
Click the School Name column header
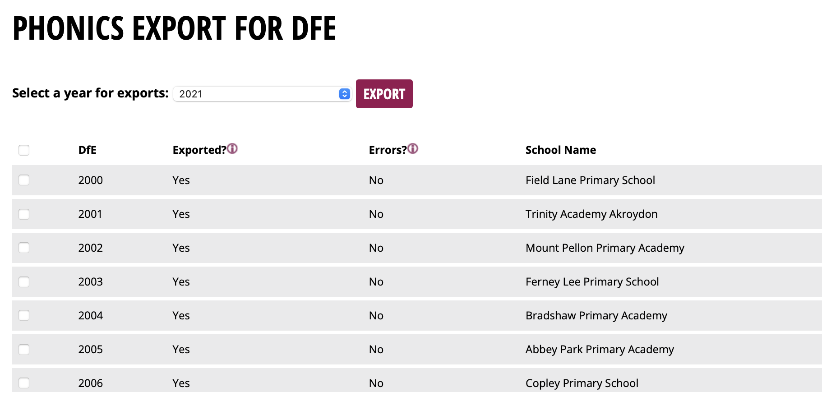click(x=561, y=150)
